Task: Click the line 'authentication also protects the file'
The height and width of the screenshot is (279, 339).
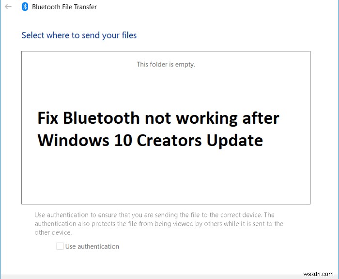Action: (159, 224)
